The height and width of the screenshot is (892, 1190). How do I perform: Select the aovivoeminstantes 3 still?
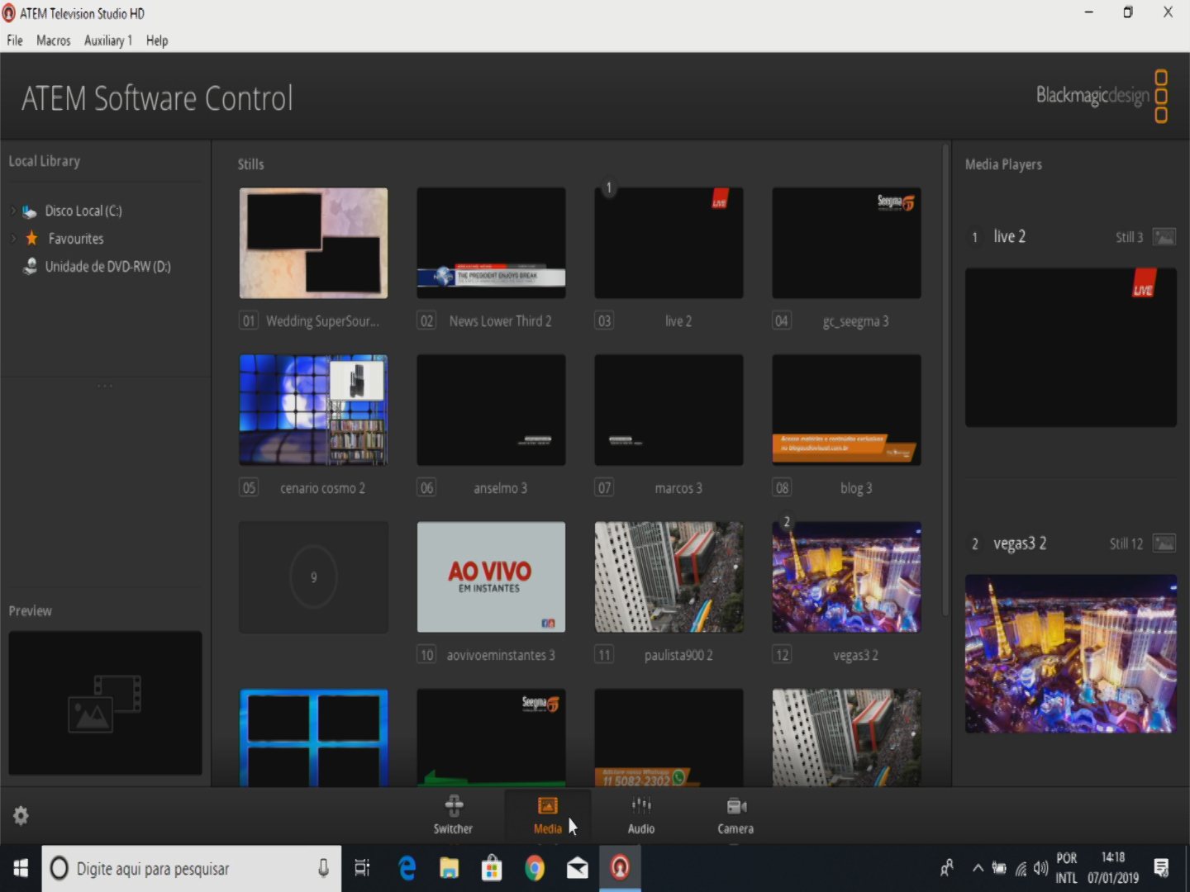coord(491,576)
